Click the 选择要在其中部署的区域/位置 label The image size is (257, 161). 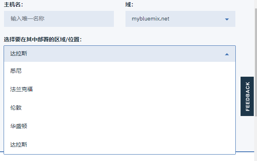pyautogui.click(x=43, y=40)
